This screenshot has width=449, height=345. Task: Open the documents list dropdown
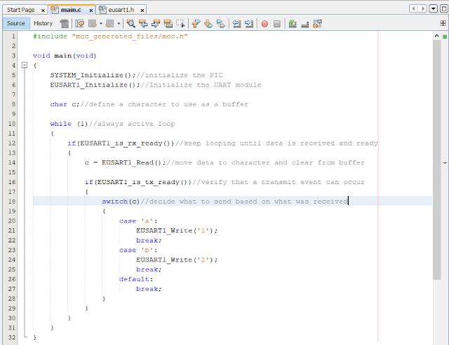(434, 9)
